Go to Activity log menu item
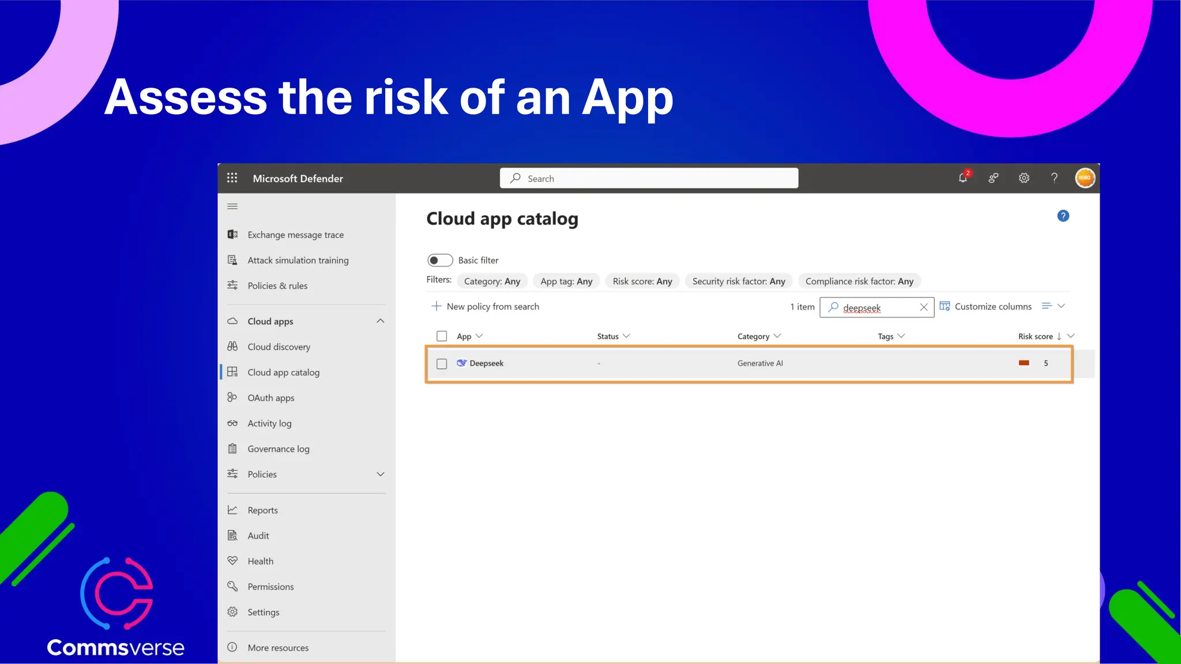Screen dimensions: 1181x664 (x=269, y=424)
